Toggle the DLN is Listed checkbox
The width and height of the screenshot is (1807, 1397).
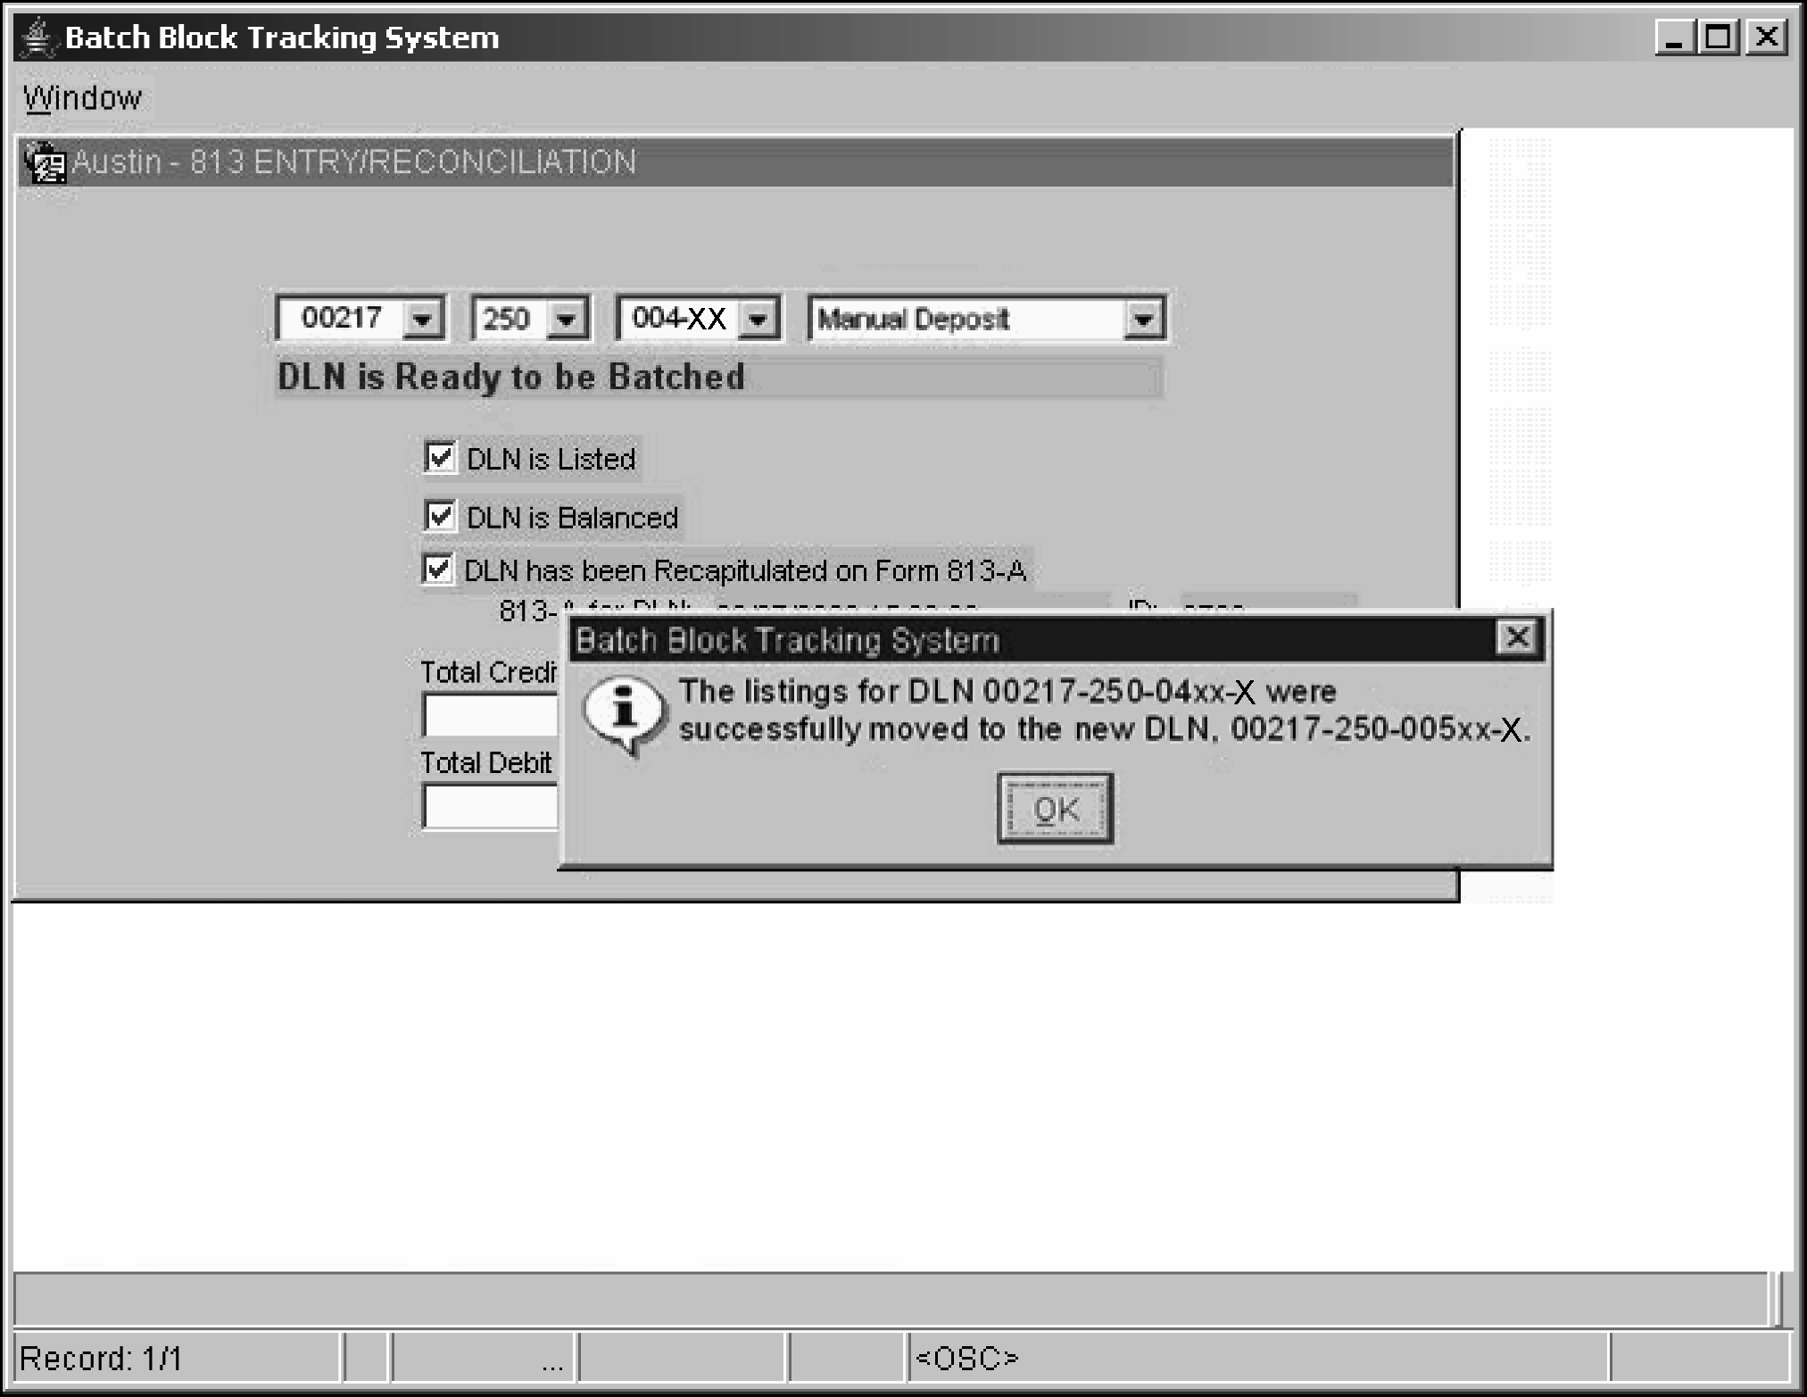coord(440,458)
